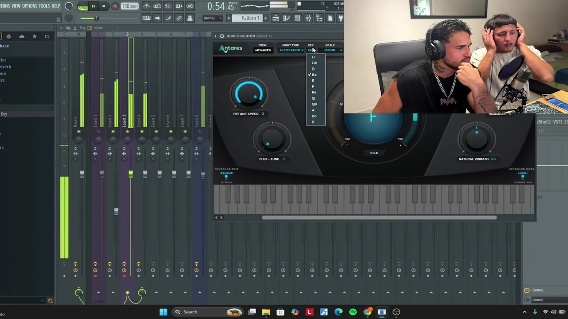Screen dimensions: 568x319
Task: Open the (none) snap selector dropdown
Action: [212, 18]
